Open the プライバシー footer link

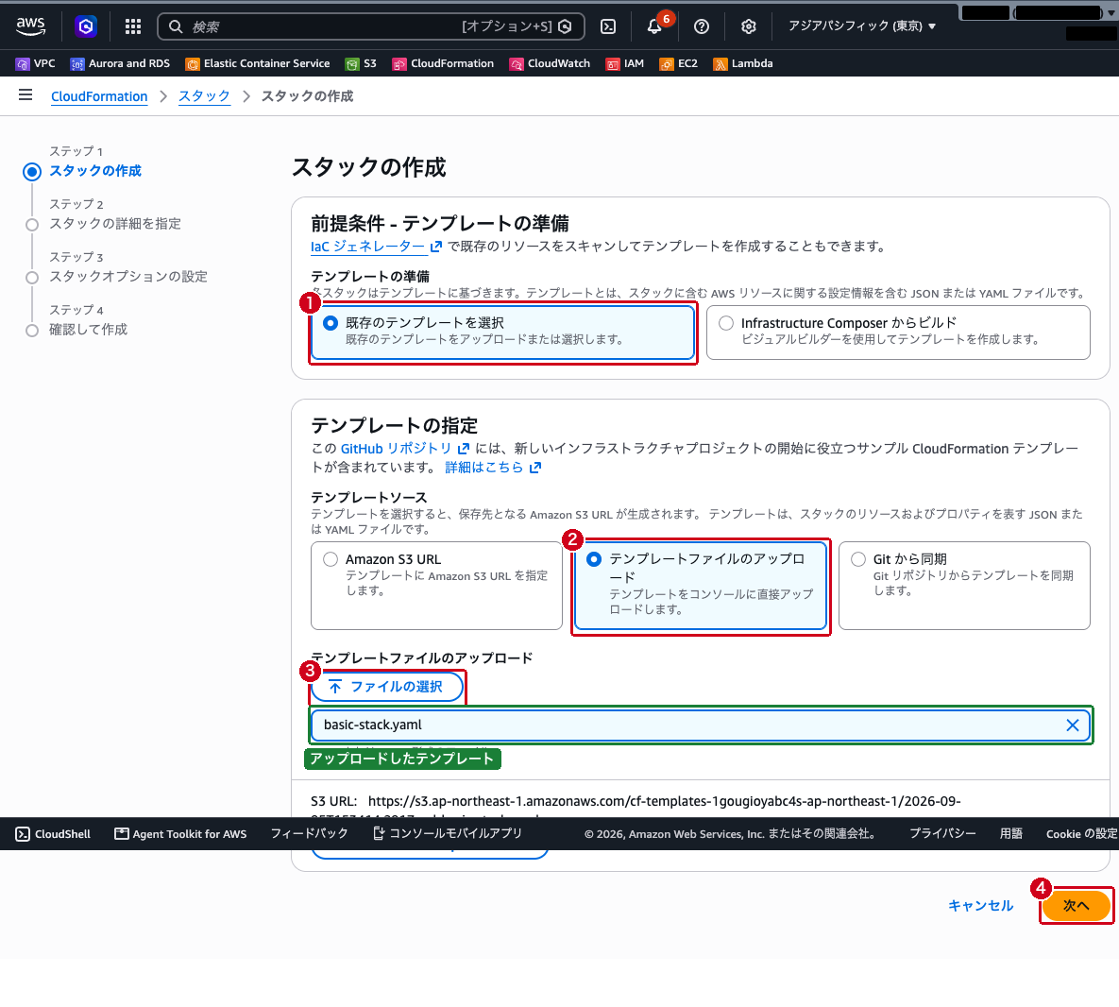(x=942, y=833)
